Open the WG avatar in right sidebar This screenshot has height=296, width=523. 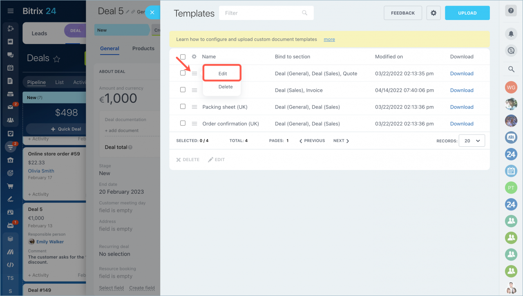[x=511, y=87]
